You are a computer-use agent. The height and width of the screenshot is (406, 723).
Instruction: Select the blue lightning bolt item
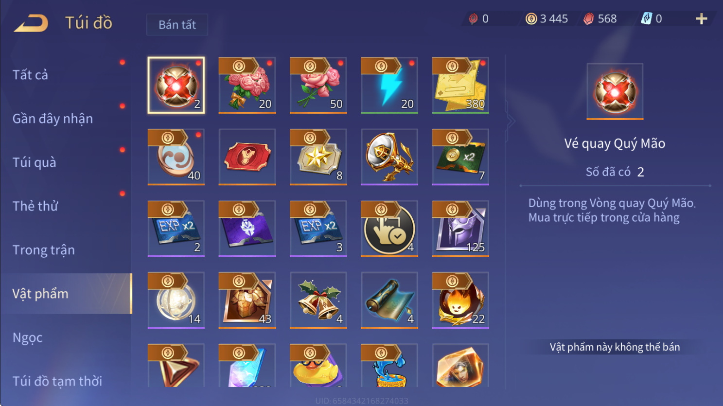tap(389, 86)
